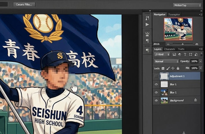The height and width of the screenshot is (134, 205).
Task: Hide the Blur 1 layer with image thumbnail
Action: point(156,92)
